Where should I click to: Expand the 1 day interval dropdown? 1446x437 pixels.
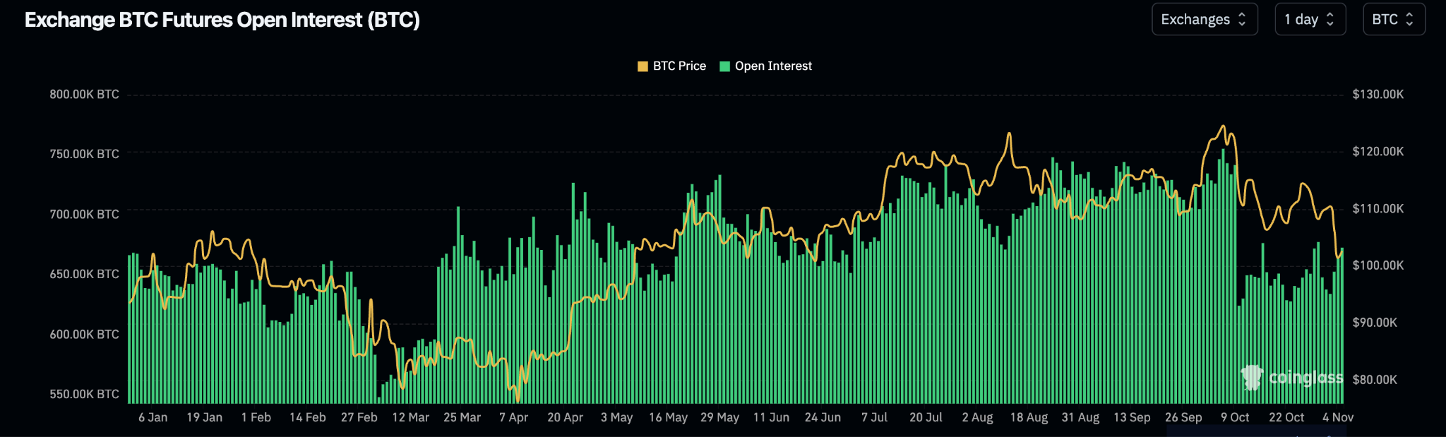1309,20
